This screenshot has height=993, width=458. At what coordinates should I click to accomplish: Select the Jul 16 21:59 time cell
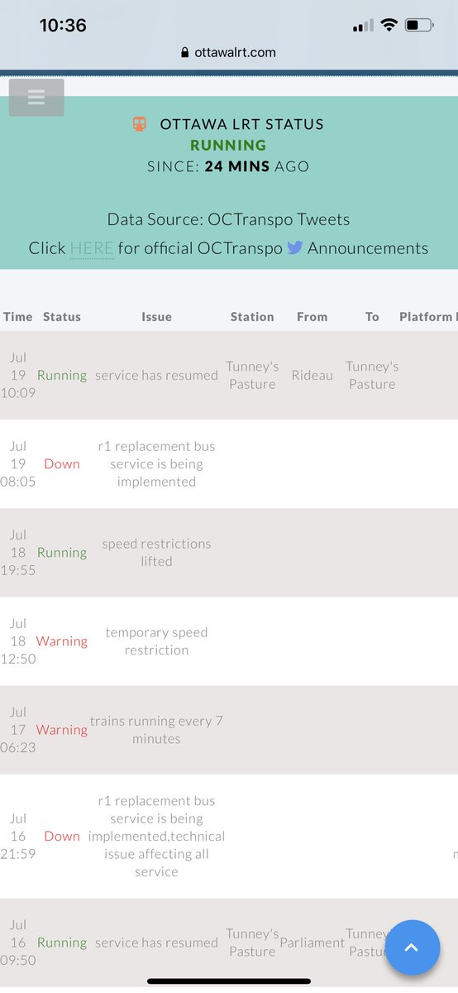(18, 836)
